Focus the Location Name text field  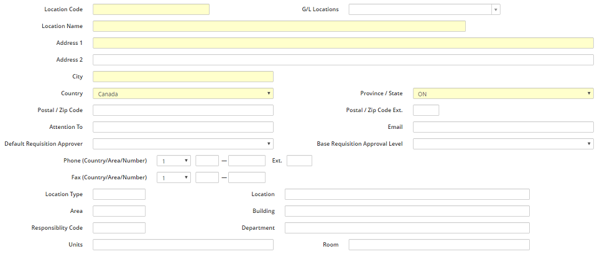point(279,26)
